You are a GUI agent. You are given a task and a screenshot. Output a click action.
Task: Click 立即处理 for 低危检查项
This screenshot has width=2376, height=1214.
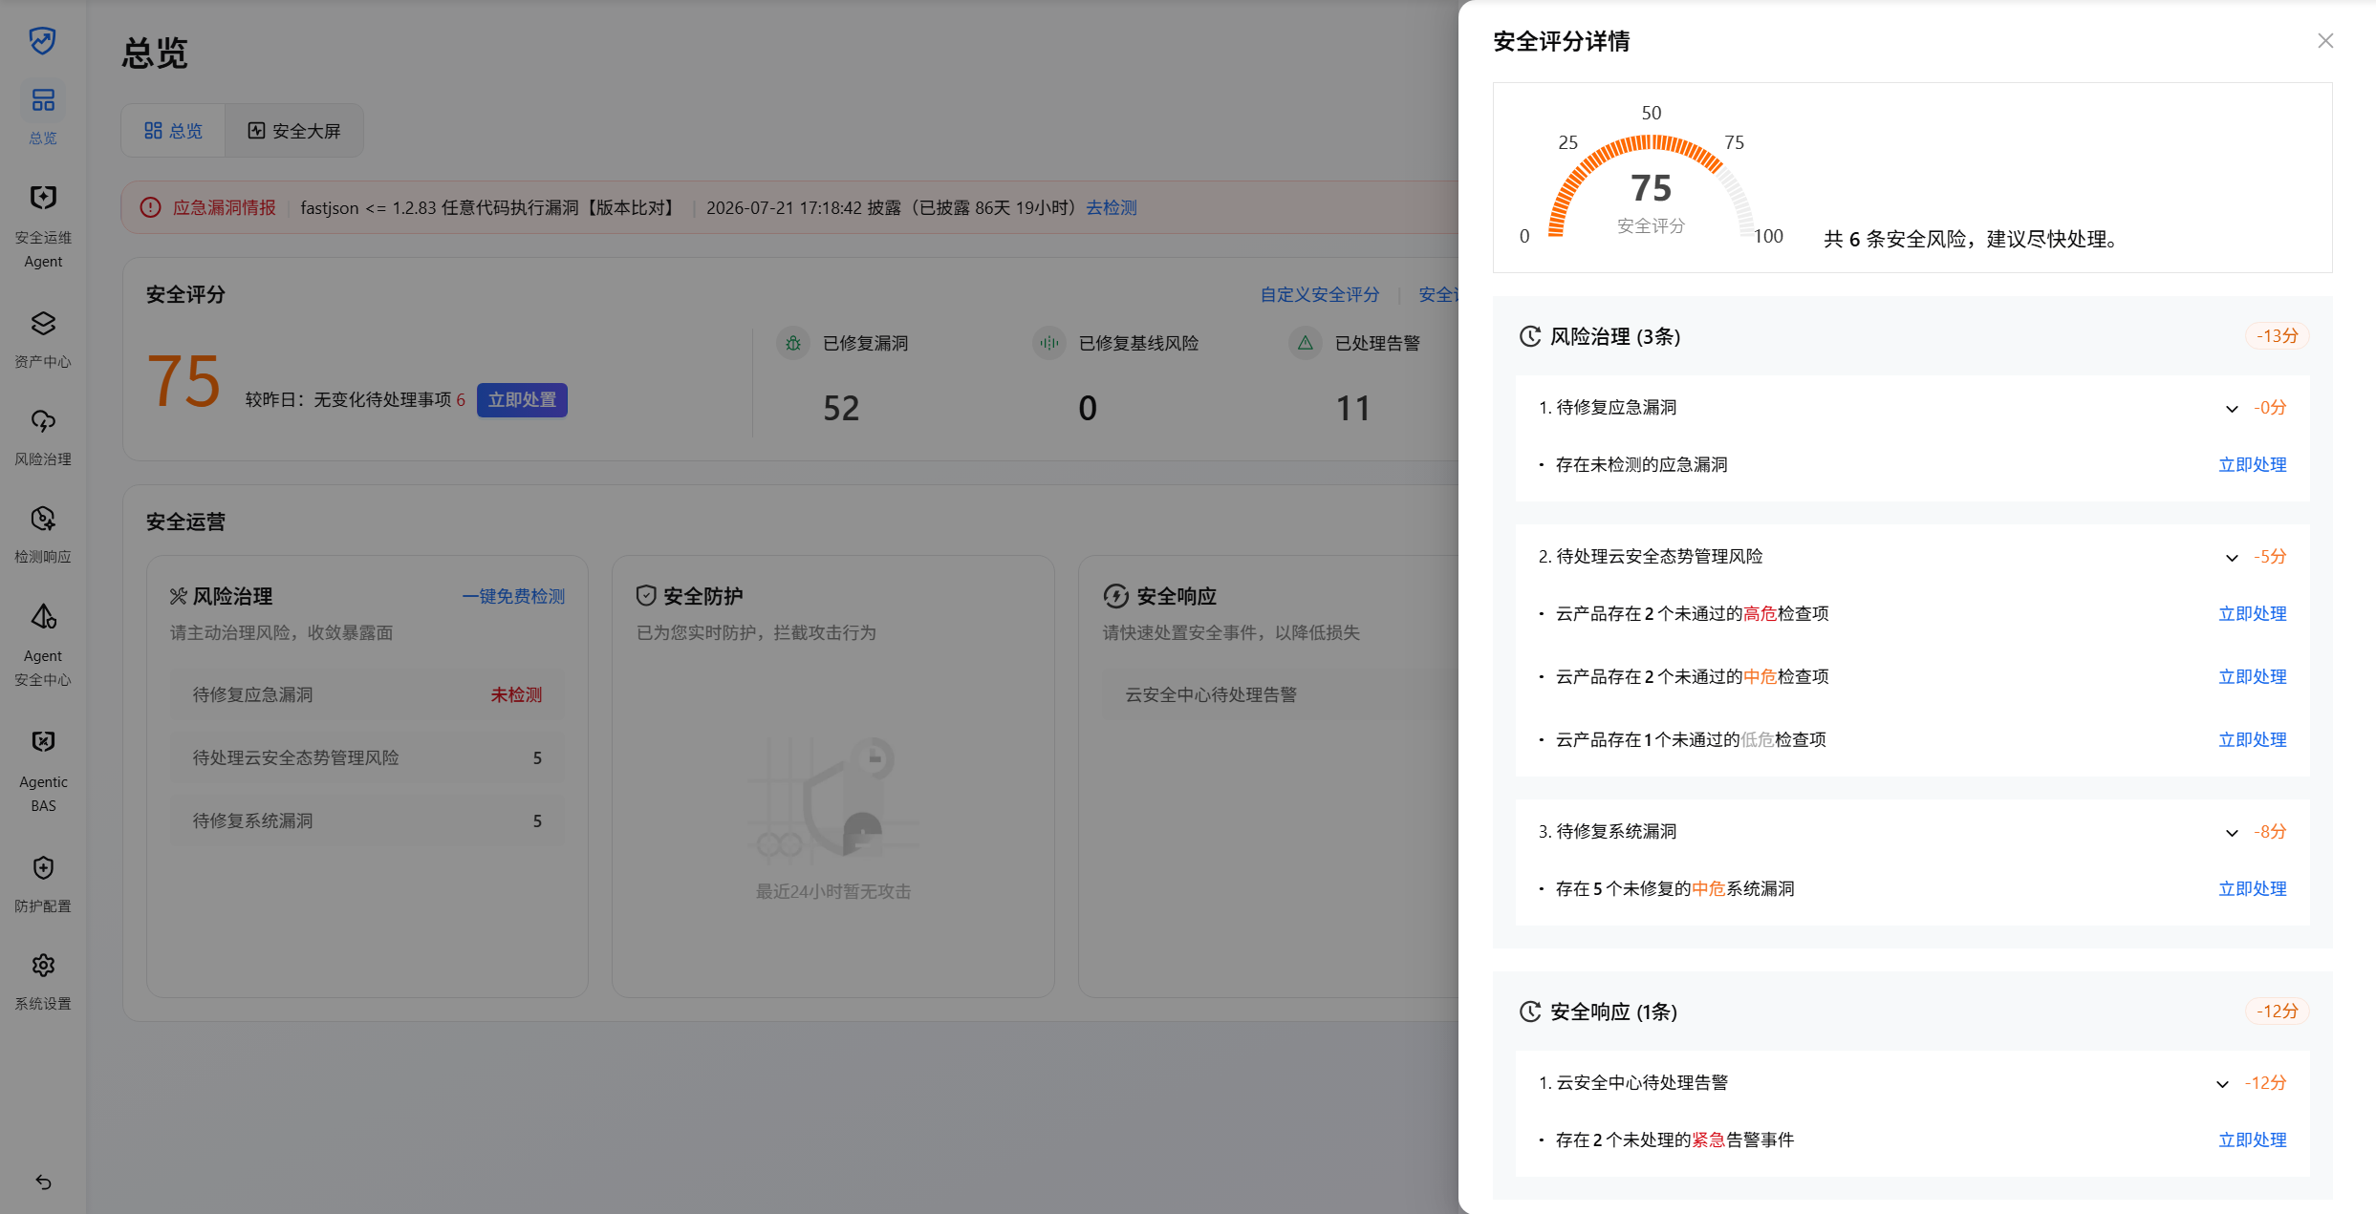click(x=2252, y=739)
